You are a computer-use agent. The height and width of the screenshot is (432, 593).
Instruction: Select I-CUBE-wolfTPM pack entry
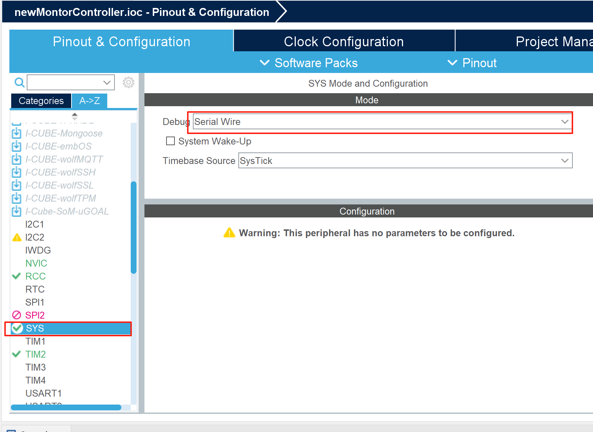[x=61, y=198]
